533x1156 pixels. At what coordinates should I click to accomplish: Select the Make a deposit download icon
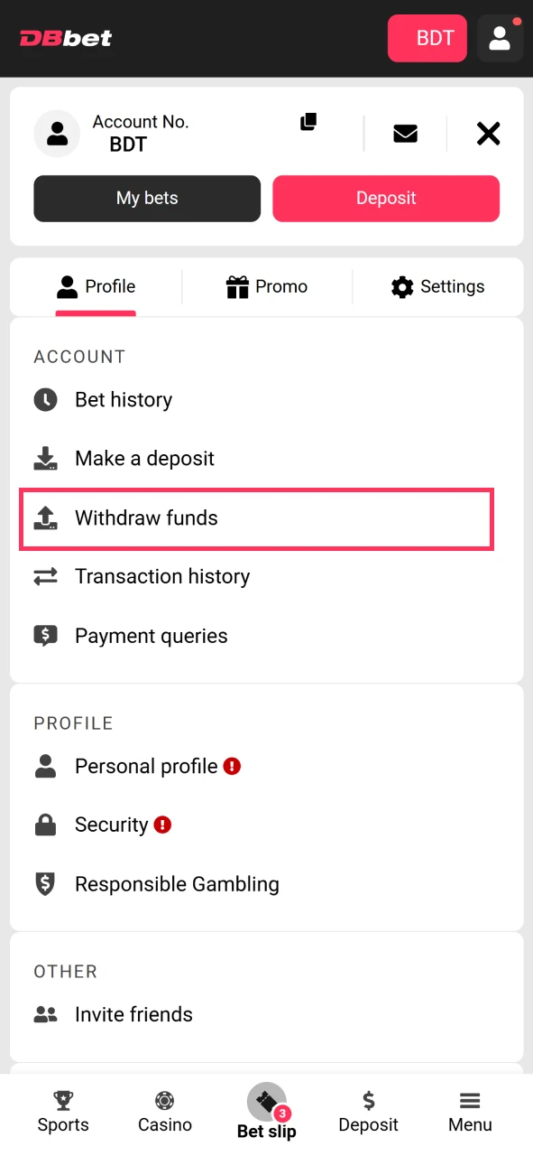[46, 458]
